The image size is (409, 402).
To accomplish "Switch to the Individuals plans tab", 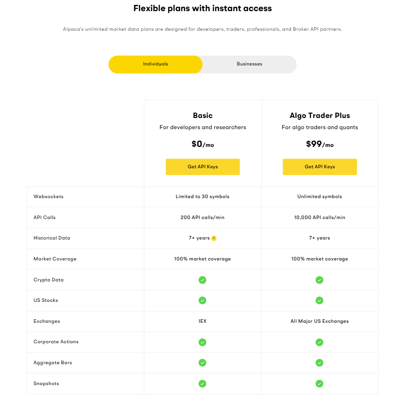I will [x=155, y=64].
